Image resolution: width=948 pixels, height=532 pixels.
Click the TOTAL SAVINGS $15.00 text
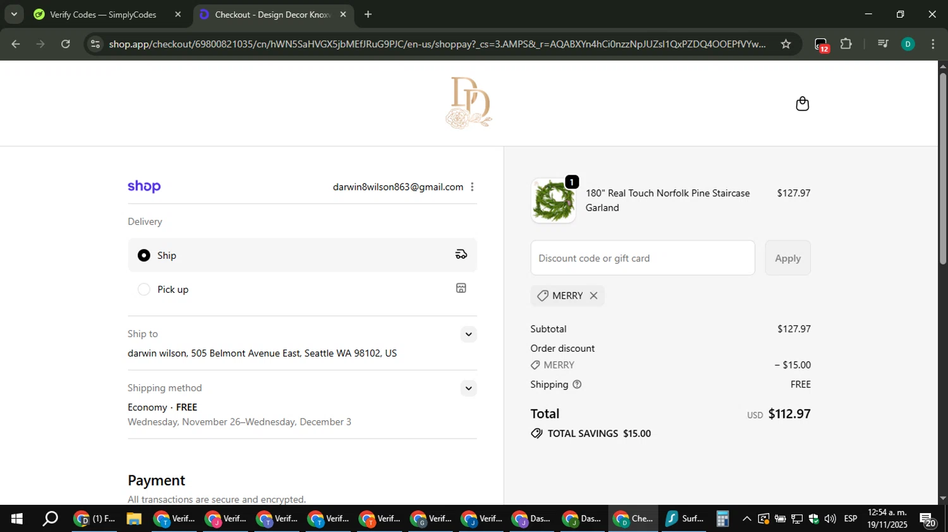tap(599, 434)
